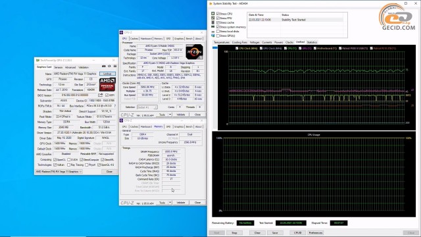Click the GECID.COM logo watermark

tap(397, 17)
